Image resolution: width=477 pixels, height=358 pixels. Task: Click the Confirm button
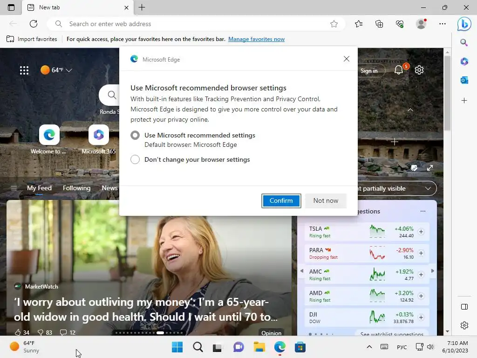pos(281,200)
